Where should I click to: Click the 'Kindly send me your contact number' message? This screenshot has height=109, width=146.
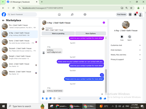[80, 62]
